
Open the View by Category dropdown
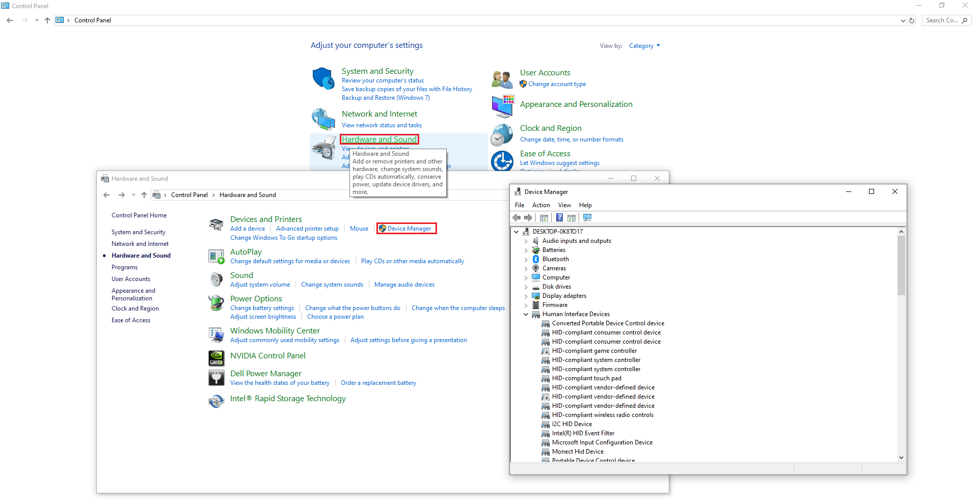644,46
